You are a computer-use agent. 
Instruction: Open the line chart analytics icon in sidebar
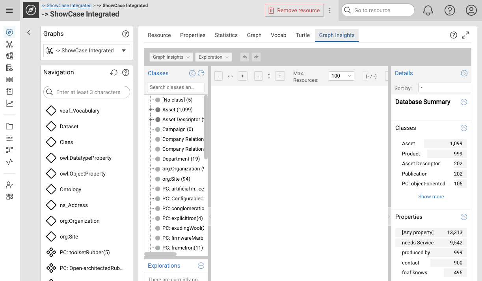click(x=9, y=103)
